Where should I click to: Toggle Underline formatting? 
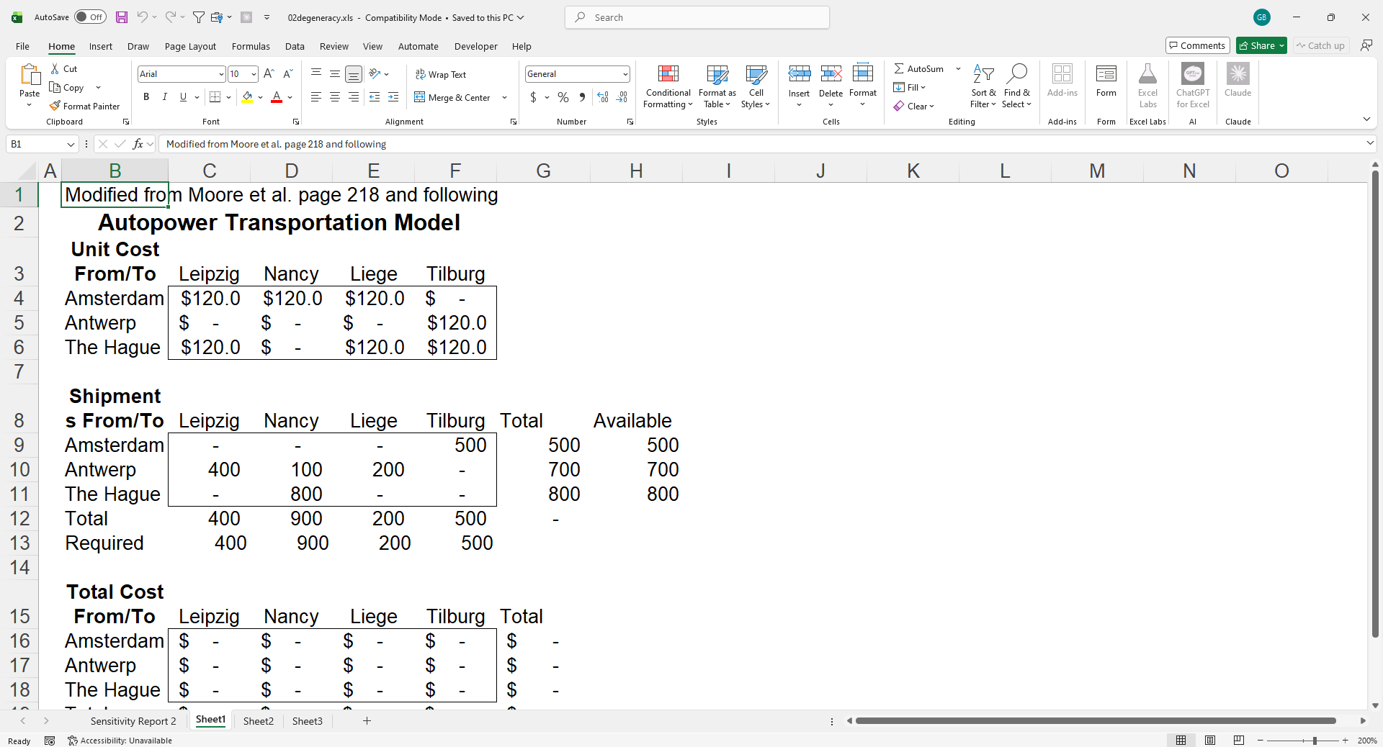183,97
